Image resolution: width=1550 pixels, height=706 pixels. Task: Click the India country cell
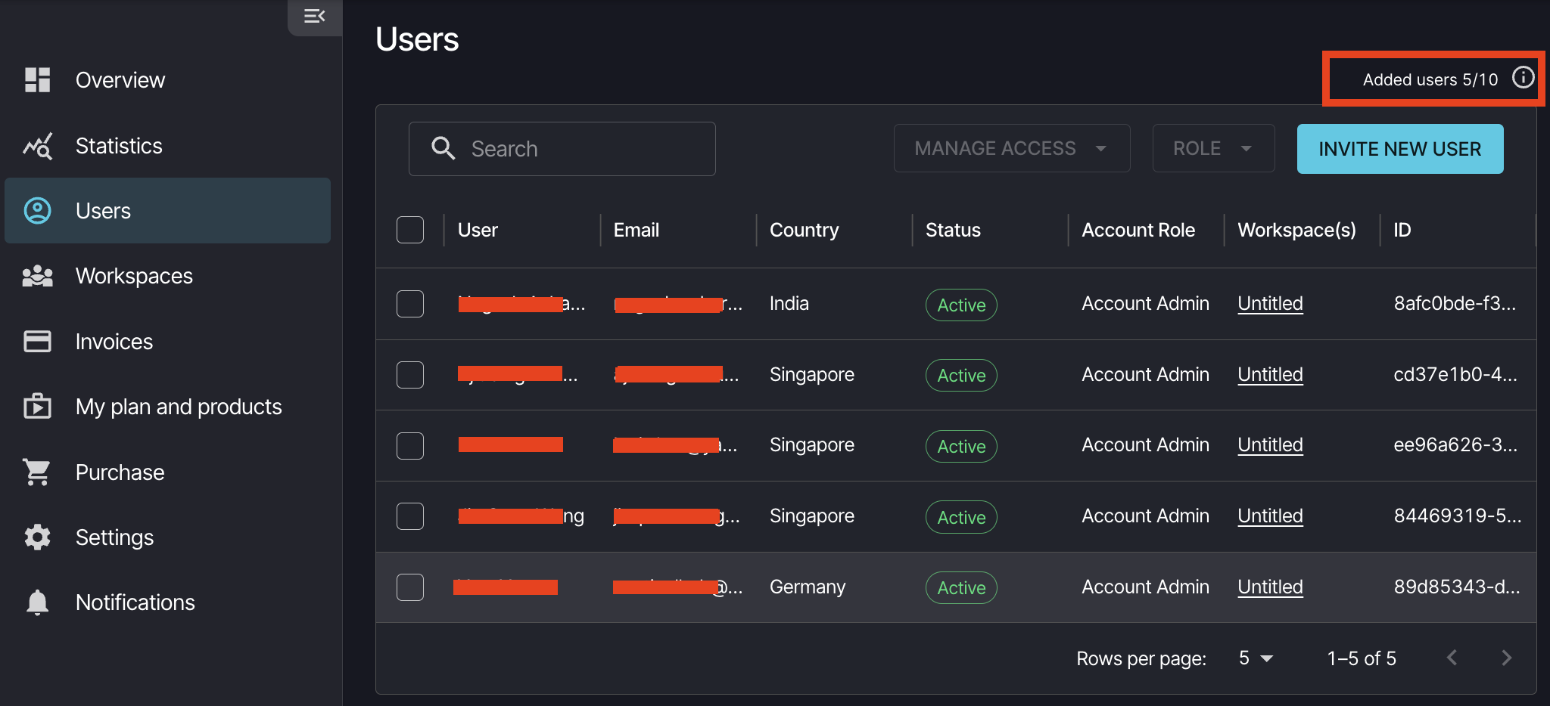click(x=789, y=303)
